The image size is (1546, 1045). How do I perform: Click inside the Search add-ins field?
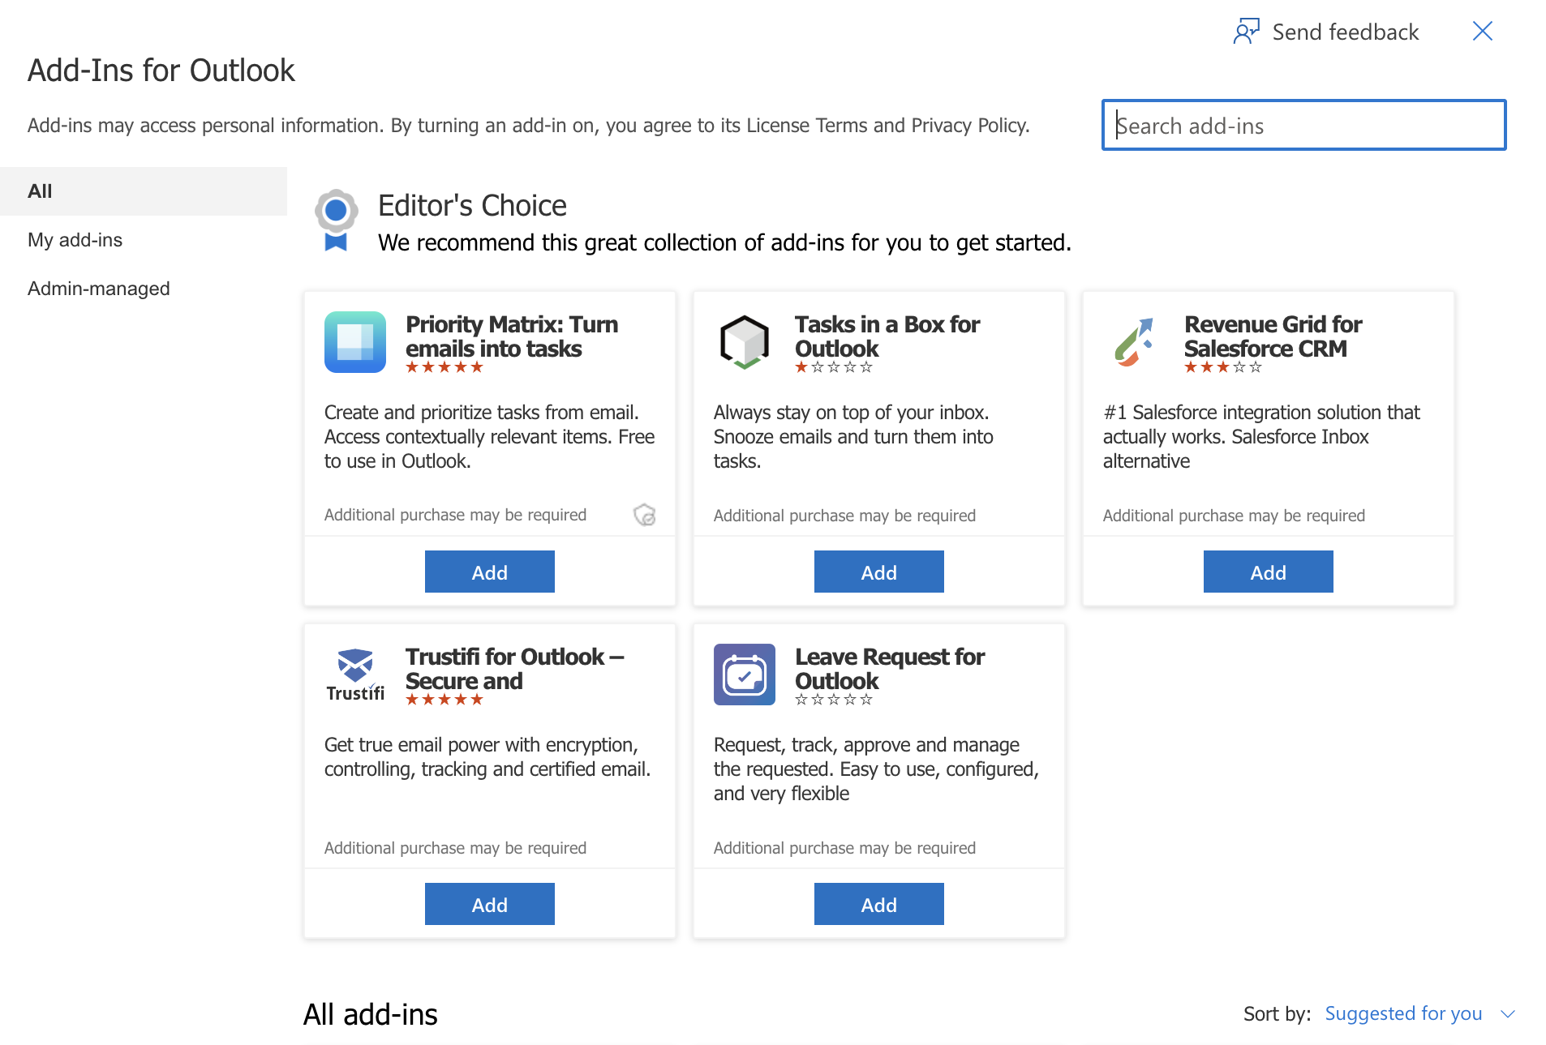click(1303, 126)
